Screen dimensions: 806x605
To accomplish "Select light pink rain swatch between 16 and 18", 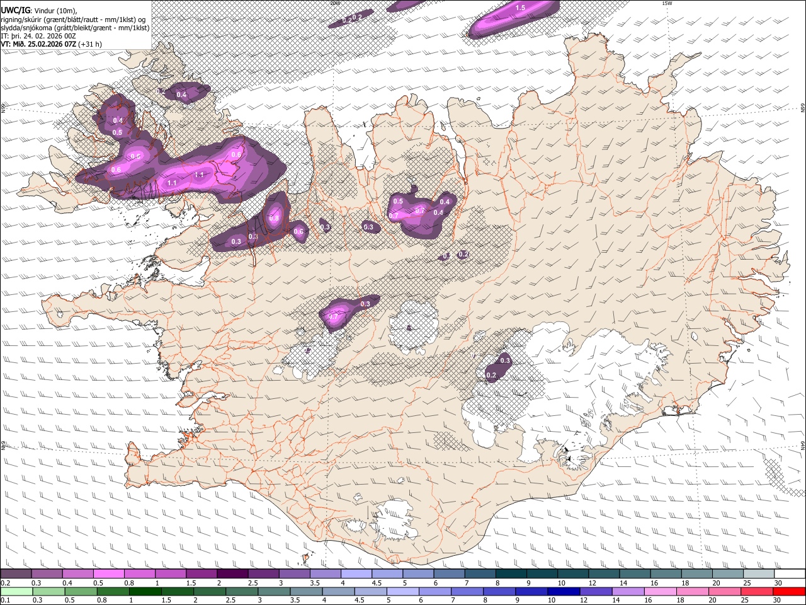I will pyautogui.click(x=659, y=591).
